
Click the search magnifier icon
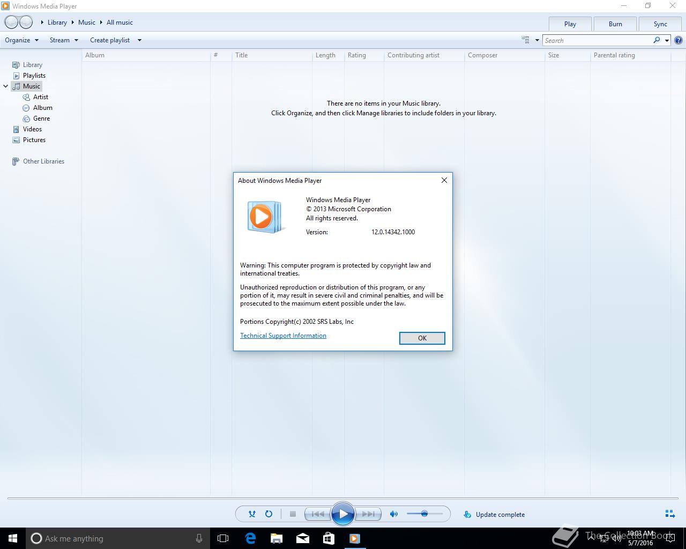[657, 40]
